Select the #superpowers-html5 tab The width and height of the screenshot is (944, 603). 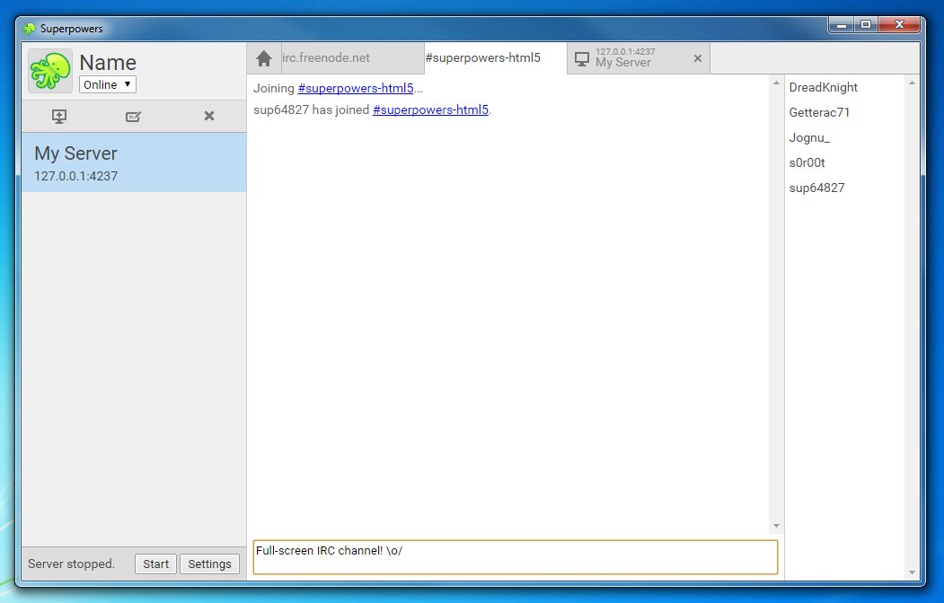[x=496, y=57]
